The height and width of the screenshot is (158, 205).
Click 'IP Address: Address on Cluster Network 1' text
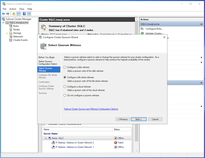pos(75,147)
